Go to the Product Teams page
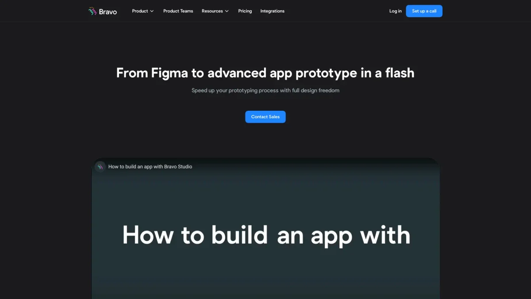Viewport: 531px width, 299px height. [x=178, y=11]
